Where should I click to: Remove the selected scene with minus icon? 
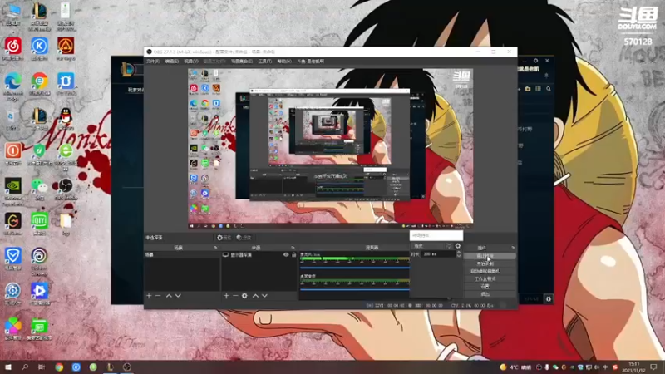[x=158, y=296]
